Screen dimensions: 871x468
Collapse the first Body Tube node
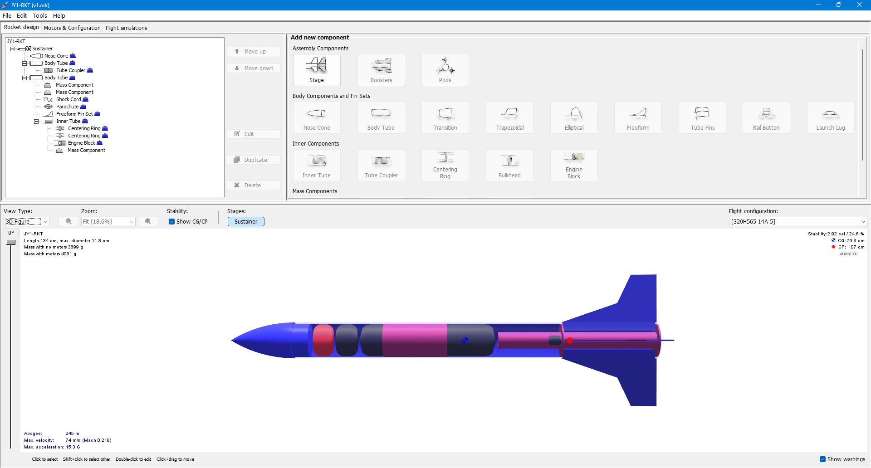pos(24,63)
